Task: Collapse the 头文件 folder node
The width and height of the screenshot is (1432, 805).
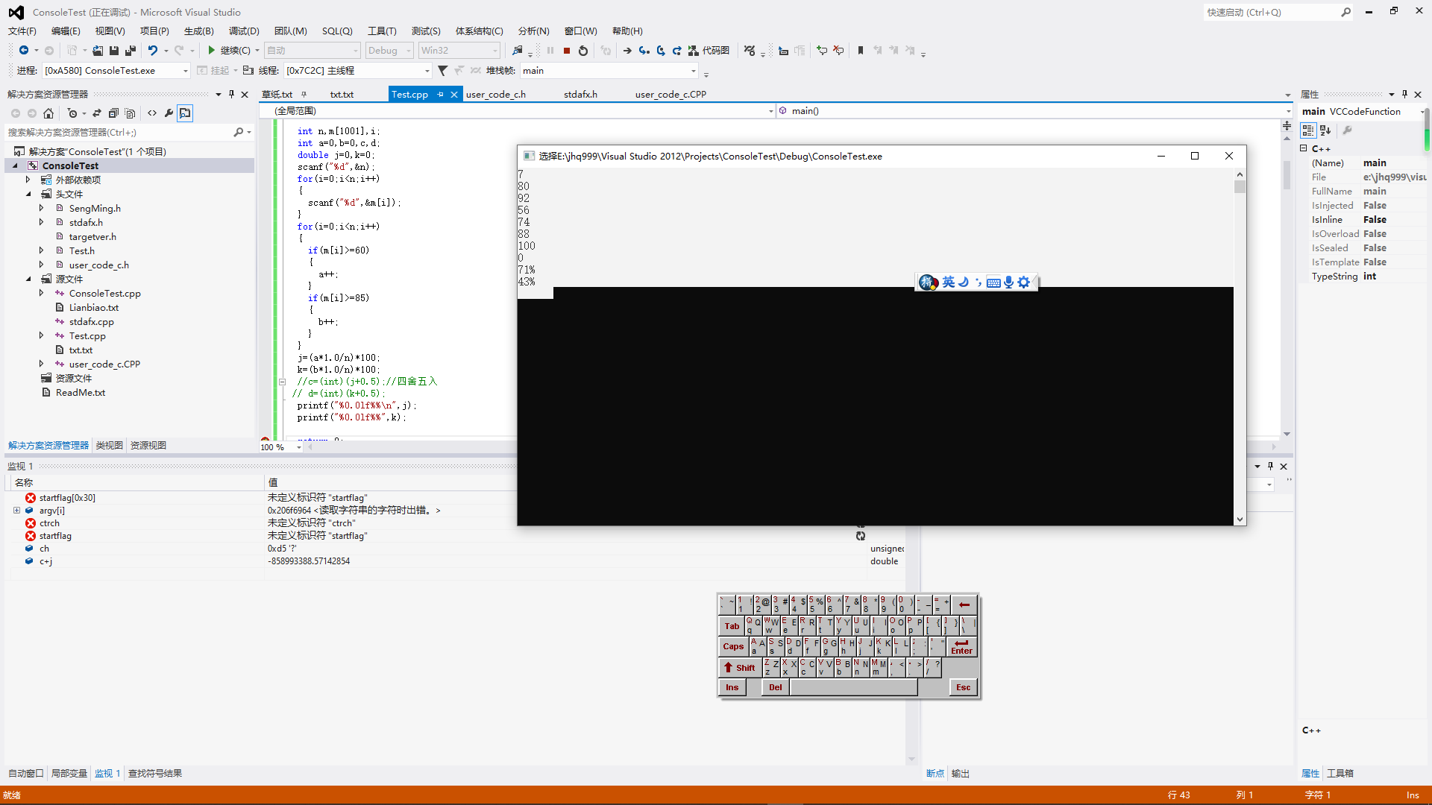Action: pos(29,194)
